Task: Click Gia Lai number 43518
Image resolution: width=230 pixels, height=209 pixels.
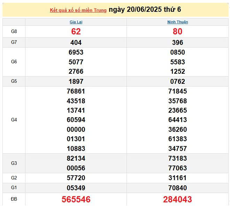Action: click(x=76, y=101)
